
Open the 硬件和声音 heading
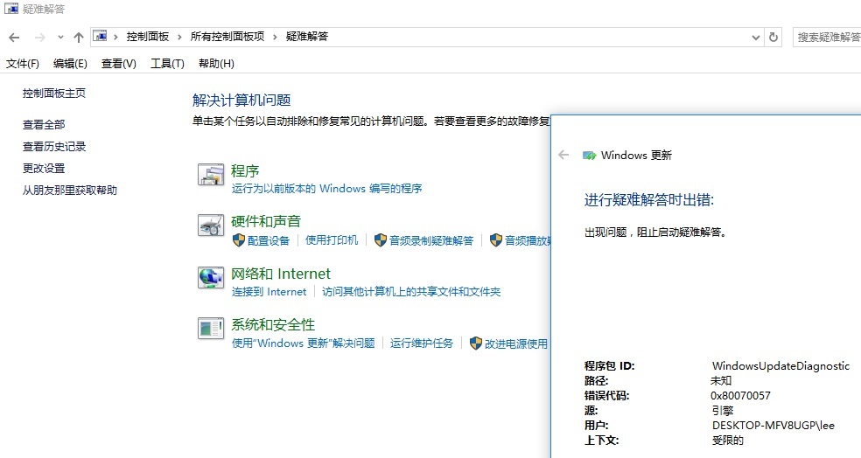pyautogui.click(x=266, y=222)
